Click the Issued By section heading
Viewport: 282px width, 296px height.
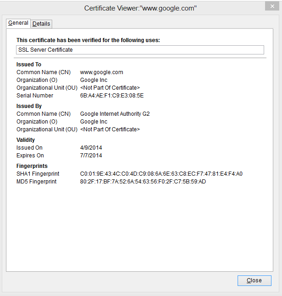pyautogui.click(x=29, y=106)
